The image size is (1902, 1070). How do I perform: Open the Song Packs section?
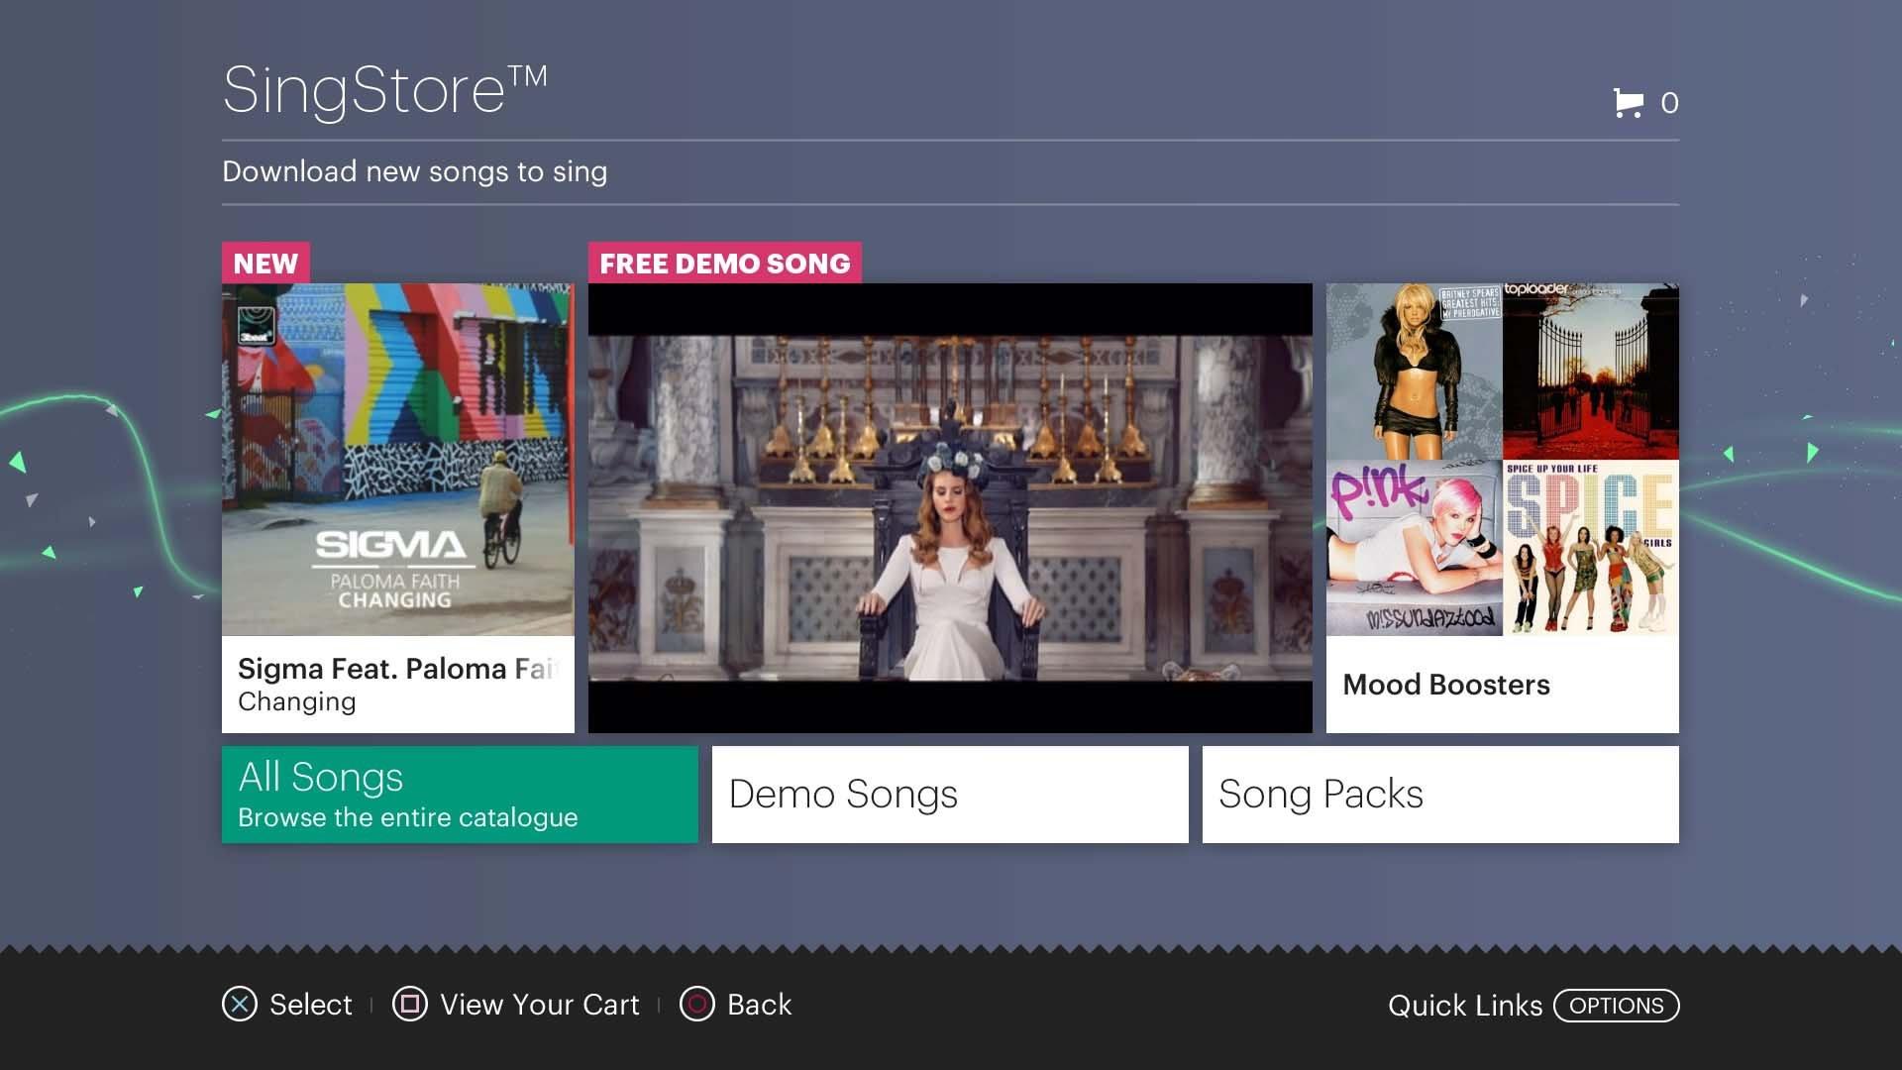(x=1438, y=794)
